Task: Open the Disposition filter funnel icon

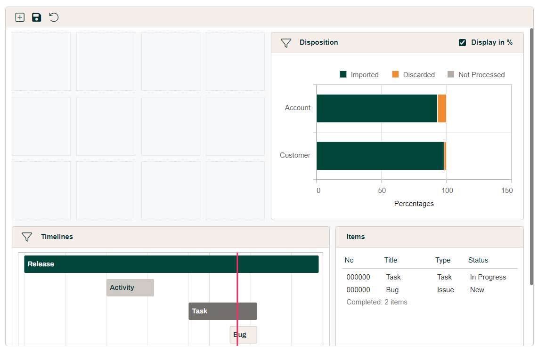Action: pyautogui.click(x=286, y=43)
